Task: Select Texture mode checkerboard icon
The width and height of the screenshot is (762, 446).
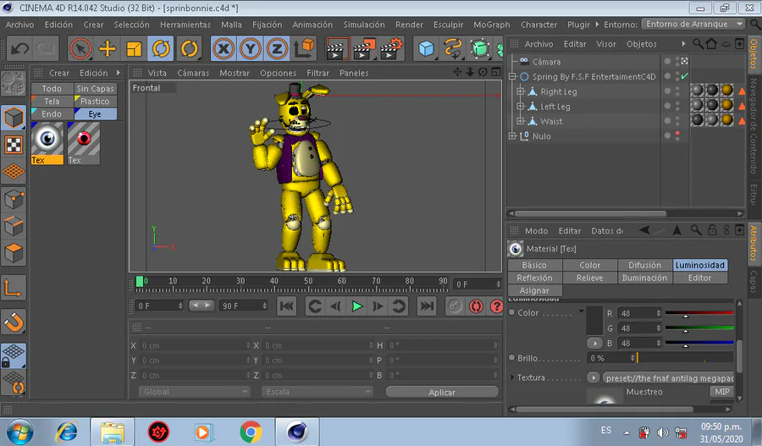Action: [13, 145]
